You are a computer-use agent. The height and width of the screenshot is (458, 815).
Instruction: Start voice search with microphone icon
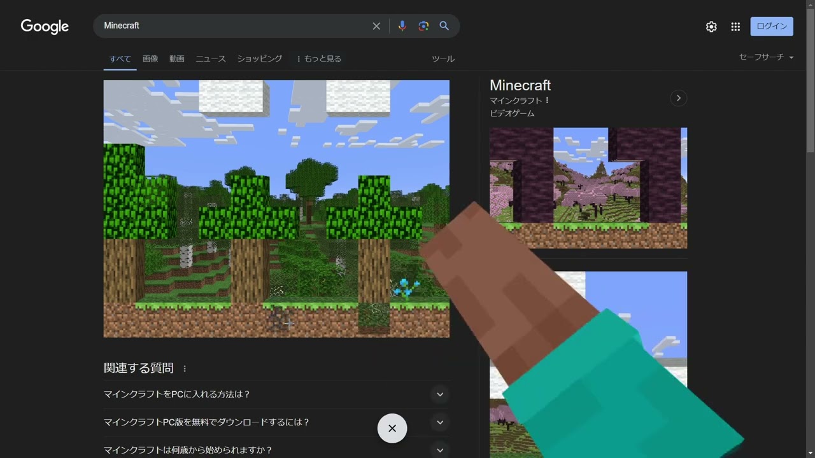tap(402, 26)
